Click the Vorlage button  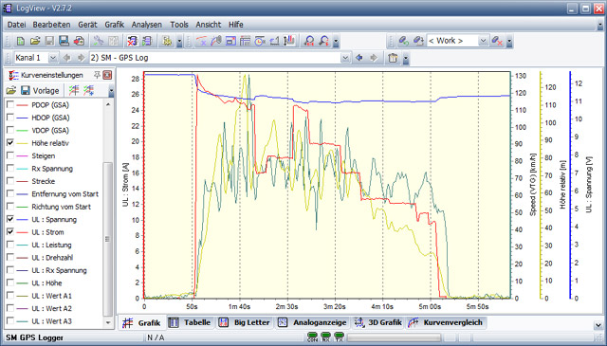tap(46, 91)
